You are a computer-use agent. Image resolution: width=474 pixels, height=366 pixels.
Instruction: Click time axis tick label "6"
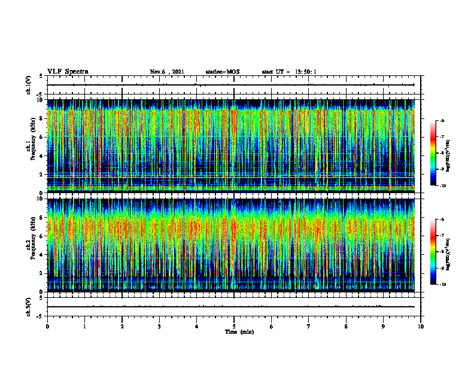272,327
